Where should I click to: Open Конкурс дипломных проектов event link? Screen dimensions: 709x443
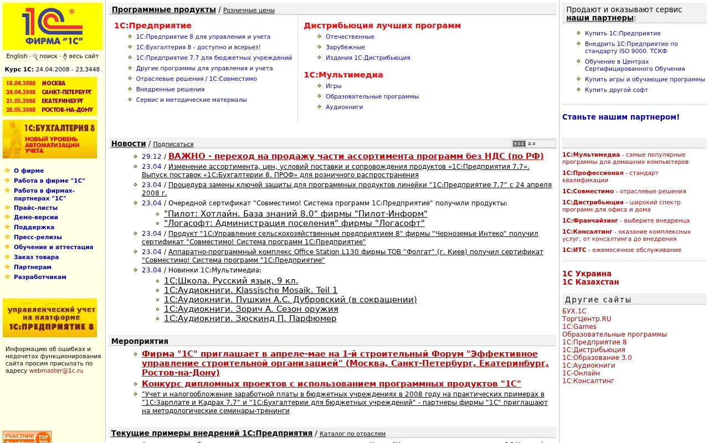(331, 384)
